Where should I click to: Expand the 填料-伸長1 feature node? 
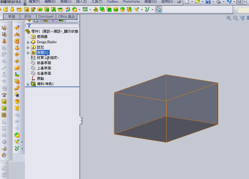click(28, 84)
